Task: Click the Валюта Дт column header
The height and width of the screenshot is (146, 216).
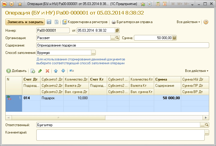Action: tap(76, 86)
